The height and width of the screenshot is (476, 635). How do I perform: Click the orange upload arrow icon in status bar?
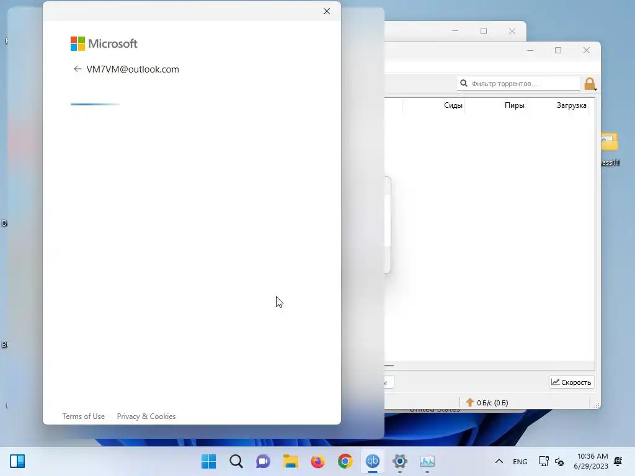click(470, 402)
